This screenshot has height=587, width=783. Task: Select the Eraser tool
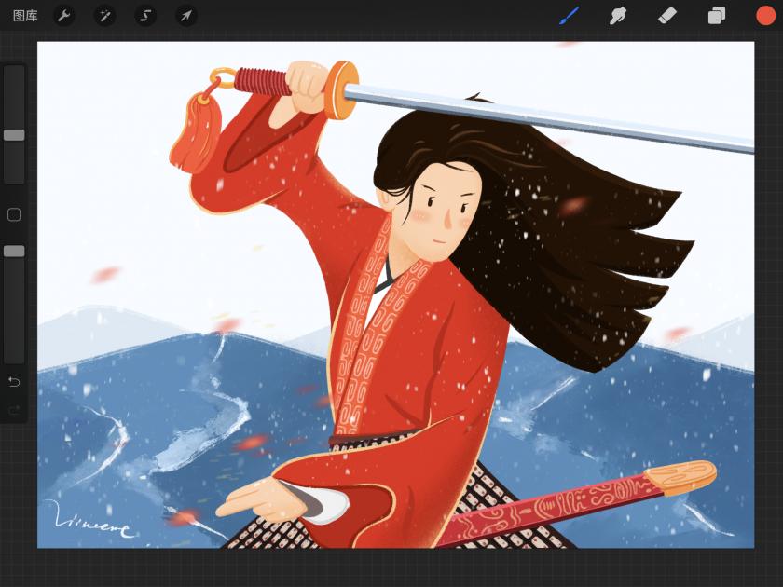(667, 16)
